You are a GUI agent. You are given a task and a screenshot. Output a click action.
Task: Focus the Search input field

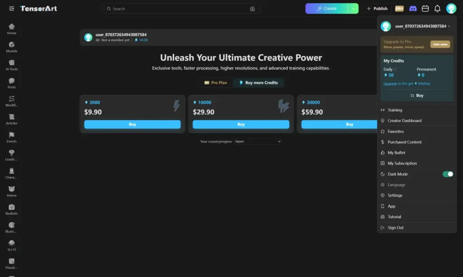(181, 9)
